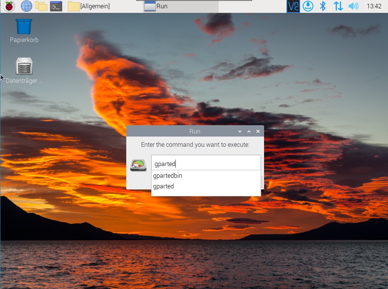The width and height of the screenshot is (388, 289).
Task: Select the Run task in the taskbar
Action: [181, 6]
